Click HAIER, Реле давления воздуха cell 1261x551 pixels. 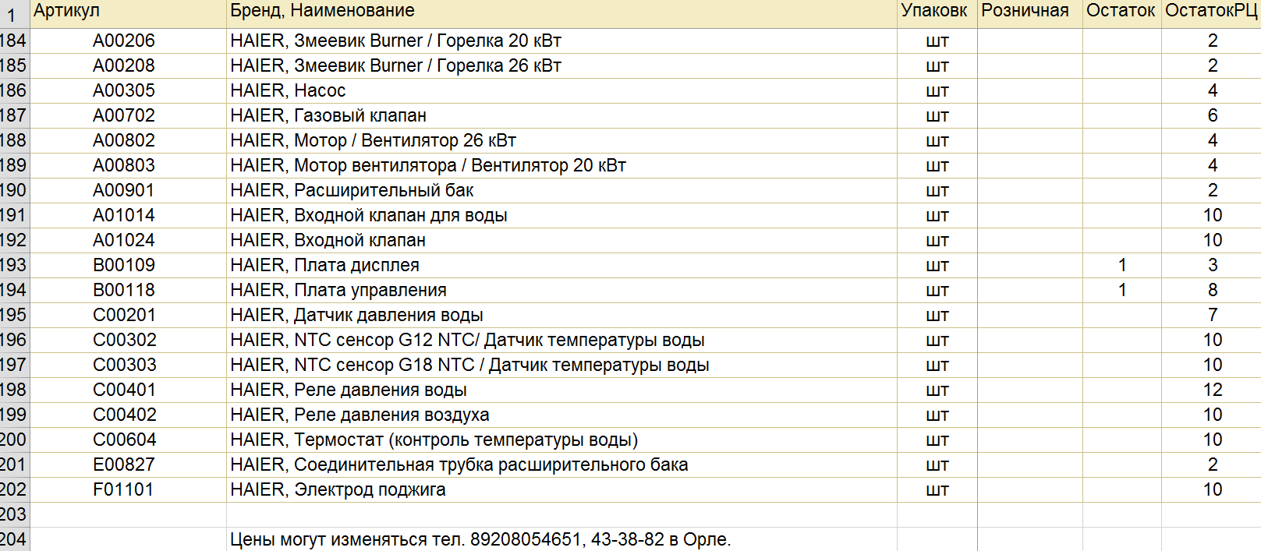coord(561,415)
